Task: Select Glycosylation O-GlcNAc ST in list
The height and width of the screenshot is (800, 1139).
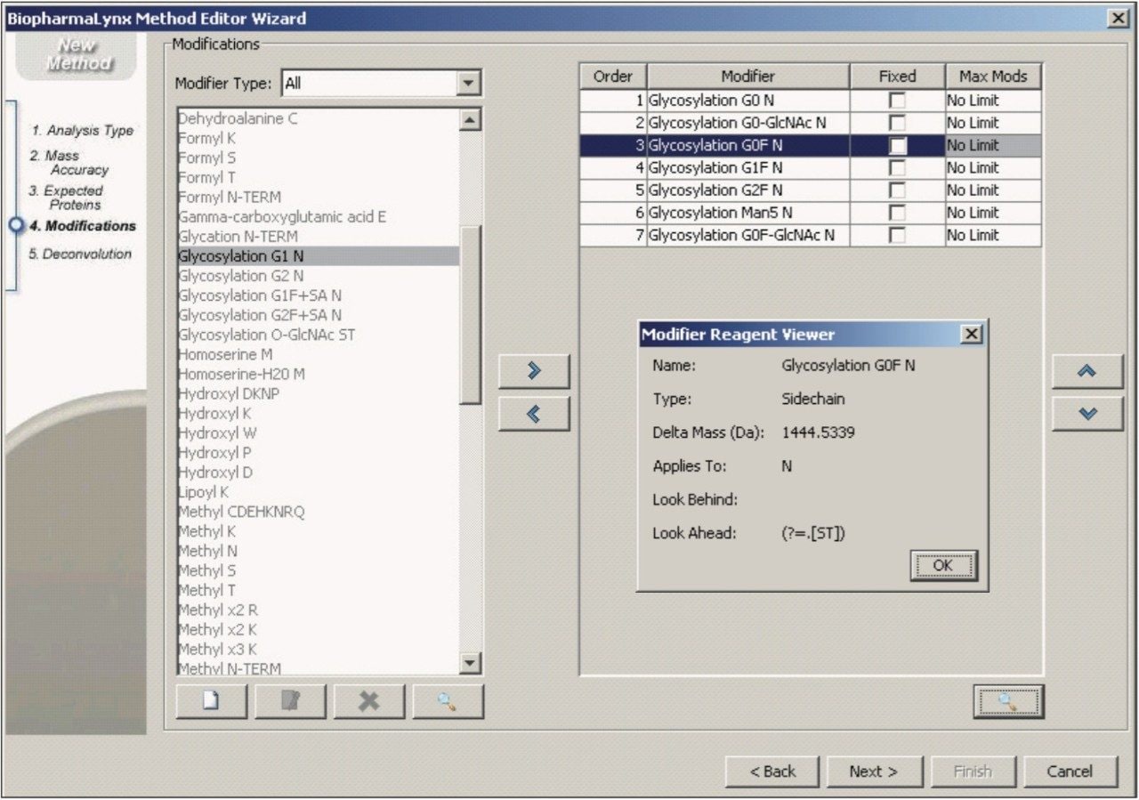Action: [x=318, y=335]
